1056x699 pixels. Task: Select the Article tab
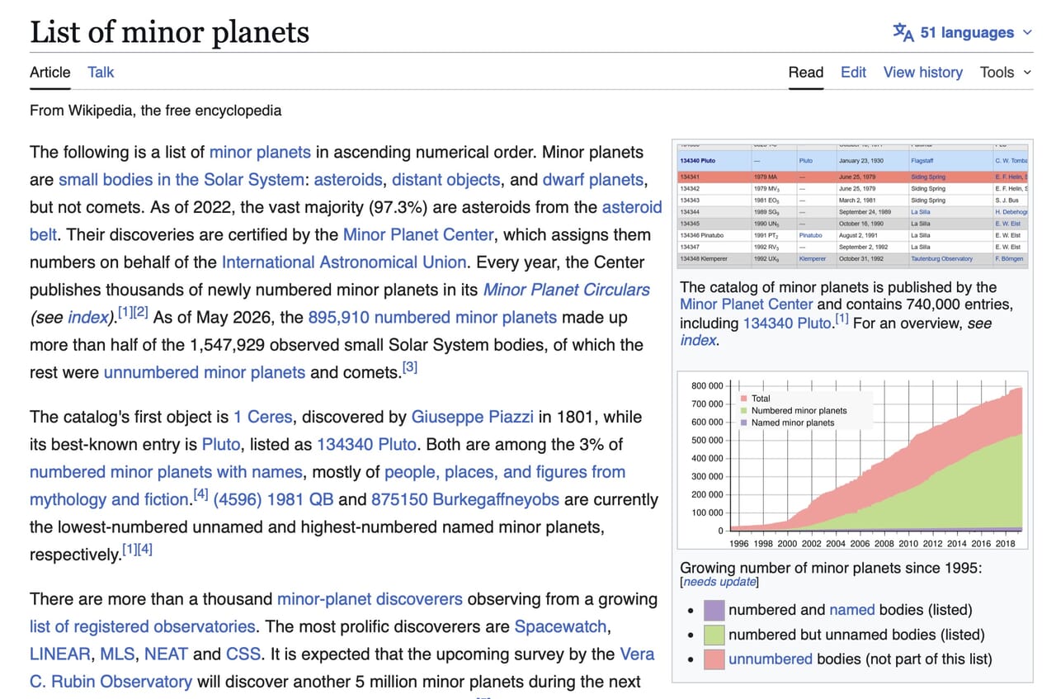point(50,72)
